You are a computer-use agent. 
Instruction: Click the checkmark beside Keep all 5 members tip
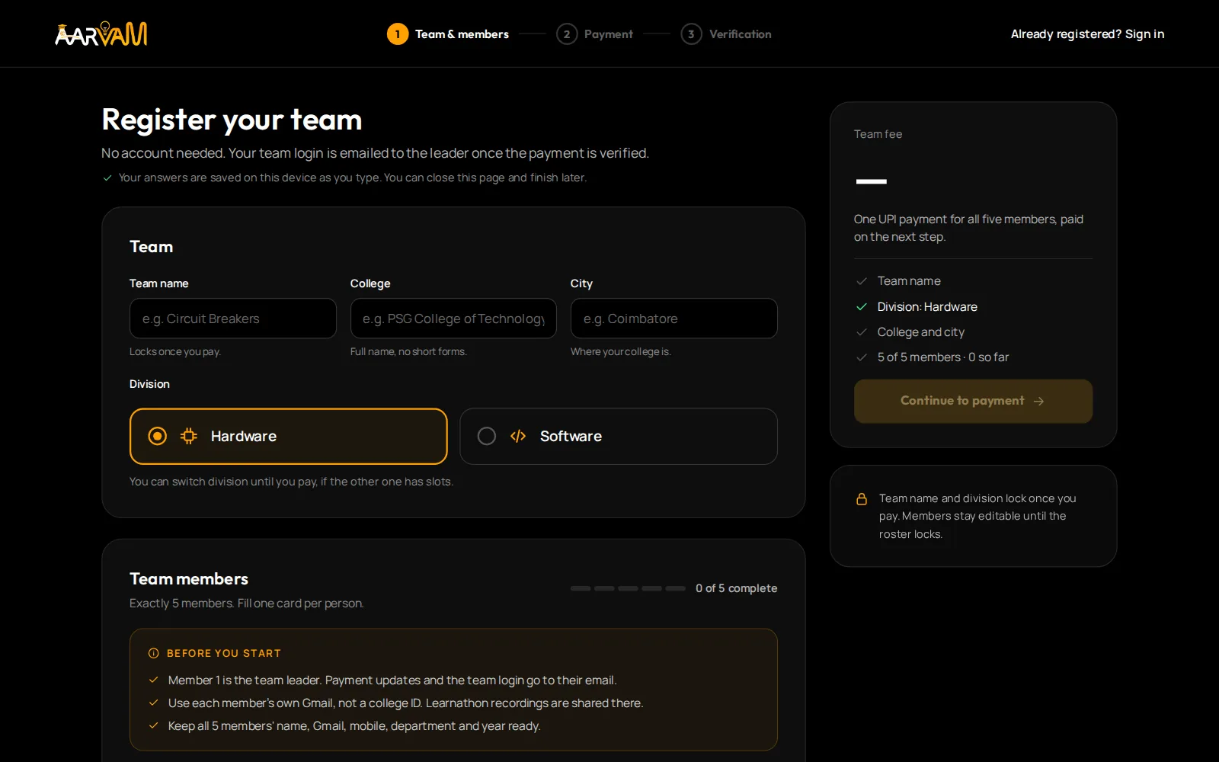click(154, 725)
